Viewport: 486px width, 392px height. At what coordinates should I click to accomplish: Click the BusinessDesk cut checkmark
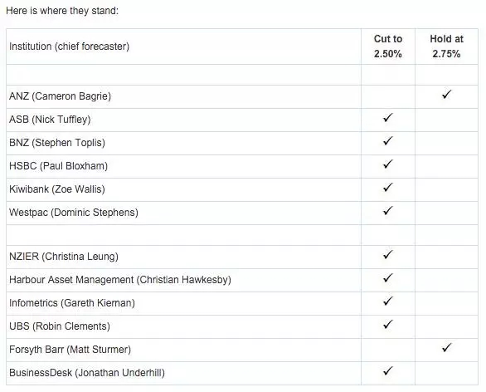[388, 371]
